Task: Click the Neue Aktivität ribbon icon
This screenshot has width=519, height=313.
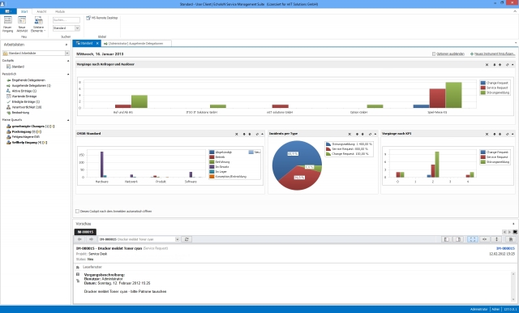Action: coord(22,24)
